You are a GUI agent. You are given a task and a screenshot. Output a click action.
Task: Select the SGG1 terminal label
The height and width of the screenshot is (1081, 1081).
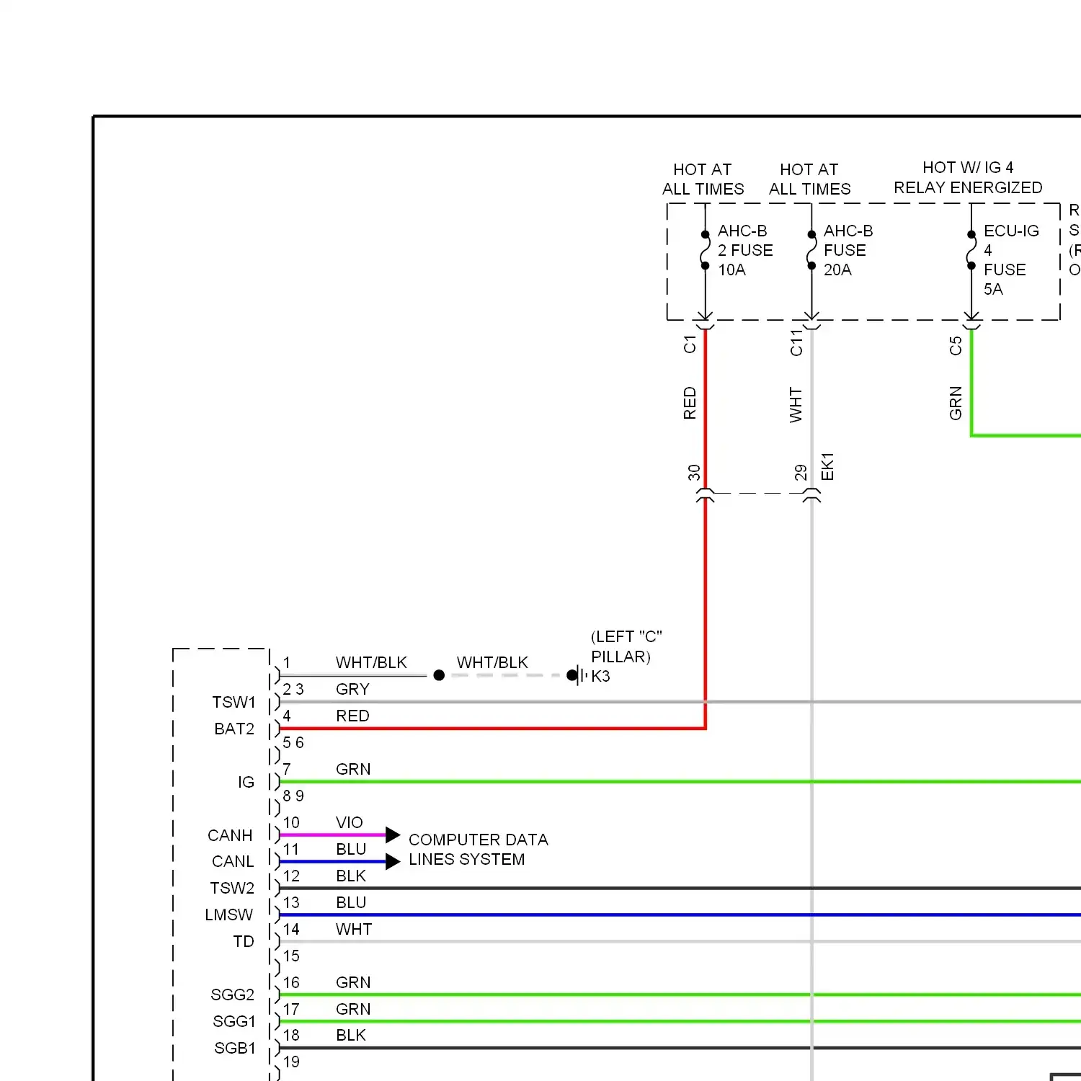pos(234,1021)
